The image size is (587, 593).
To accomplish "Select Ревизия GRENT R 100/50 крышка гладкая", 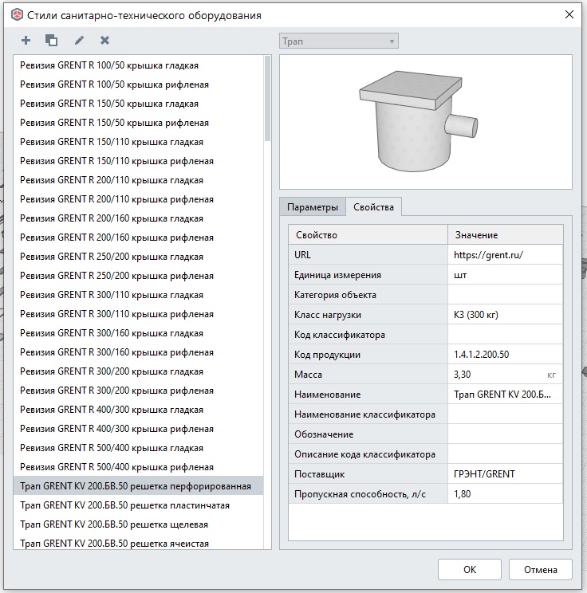I will point(139,65).
